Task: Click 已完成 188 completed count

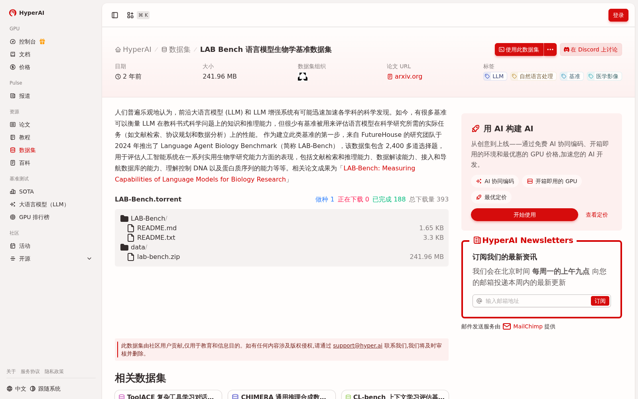Action: 389,199
